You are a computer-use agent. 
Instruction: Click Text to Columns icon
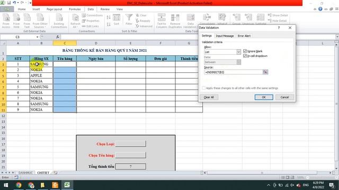162,21
